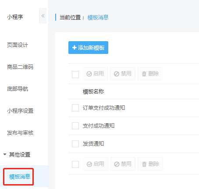The image size is (199, 189).
Task: Add a new template via 添加新模板
Action: pos(88,48)
